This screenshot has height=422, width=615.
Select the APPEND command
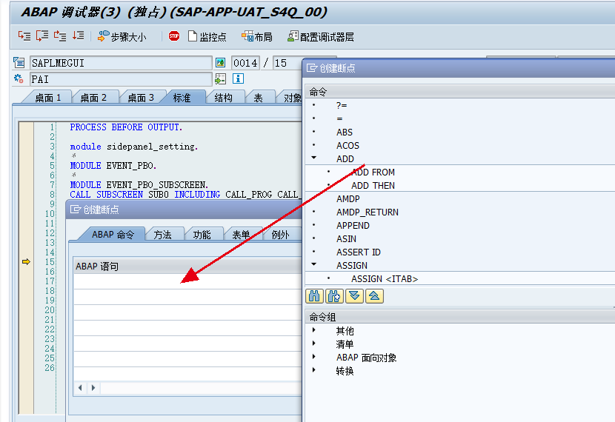point(353,225)
